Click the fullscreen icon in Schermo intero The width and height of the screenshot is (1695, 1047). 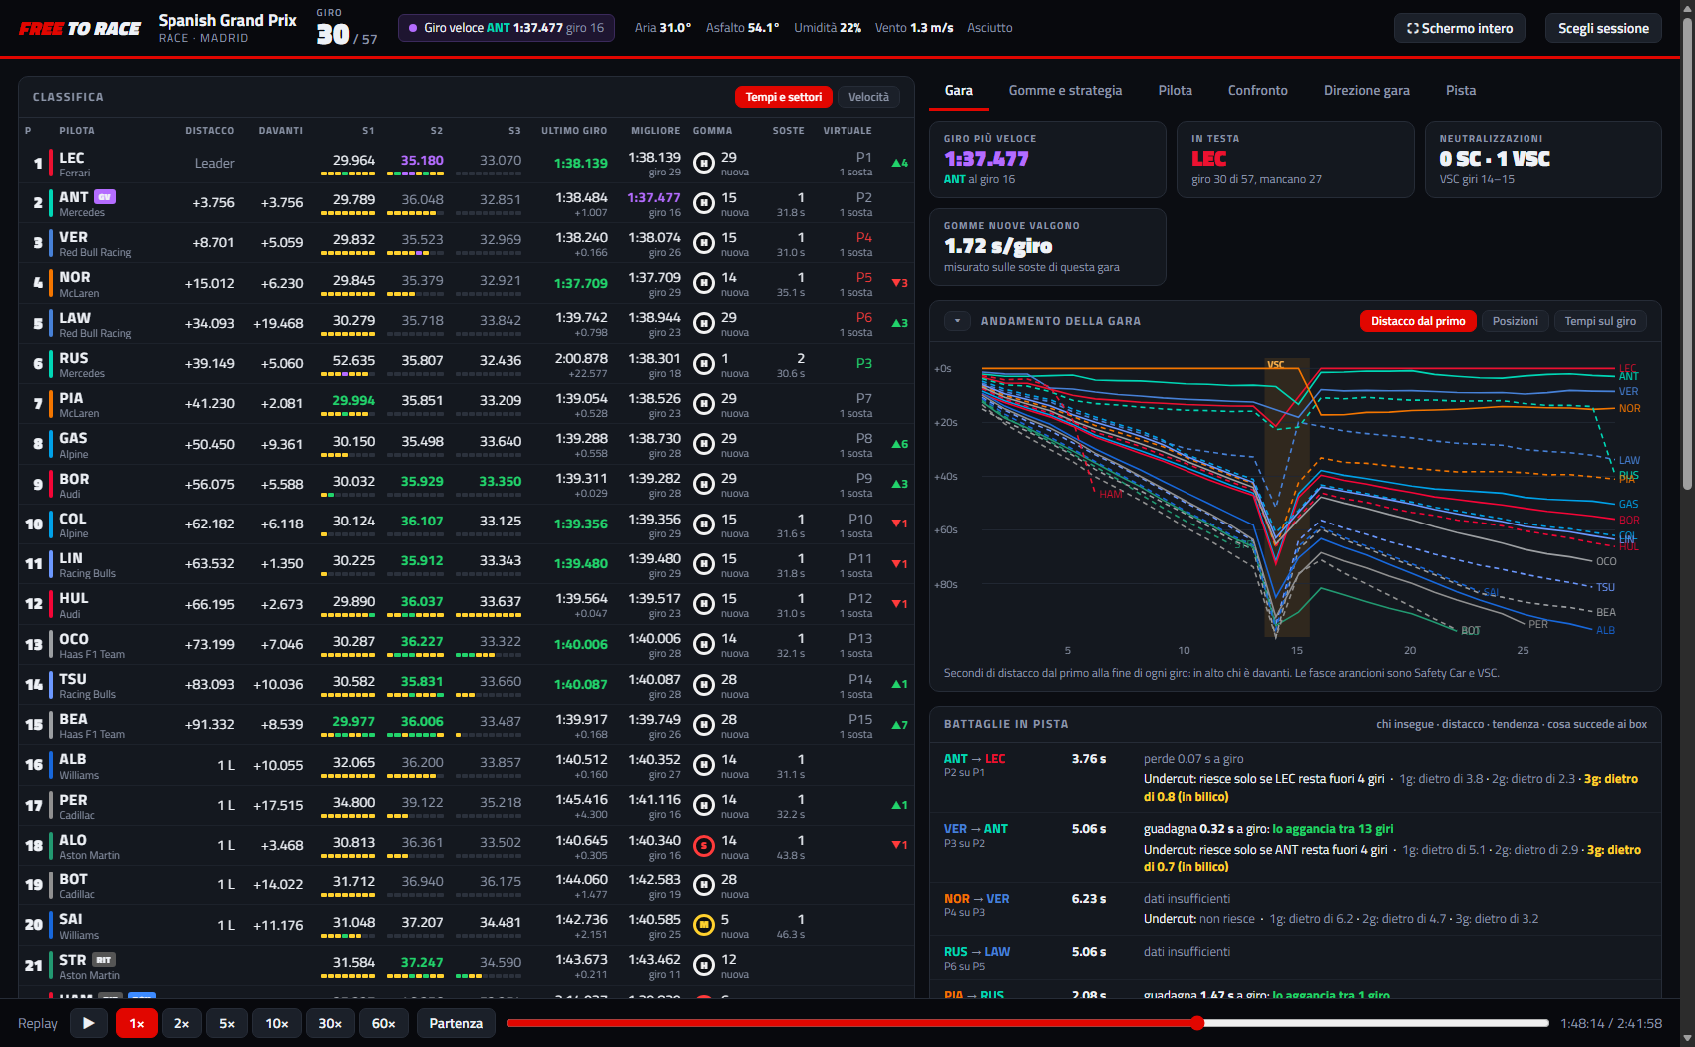pyautogui.click(x=1412, y=28)
